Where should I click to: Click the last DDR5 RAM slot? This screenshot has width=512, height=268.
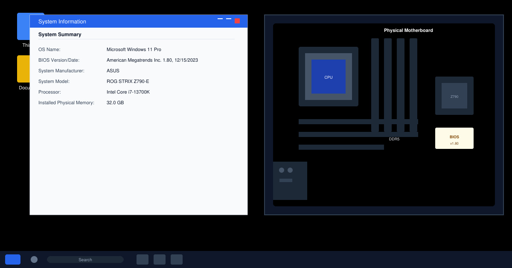pyautogui.click(x=413, y=85)
